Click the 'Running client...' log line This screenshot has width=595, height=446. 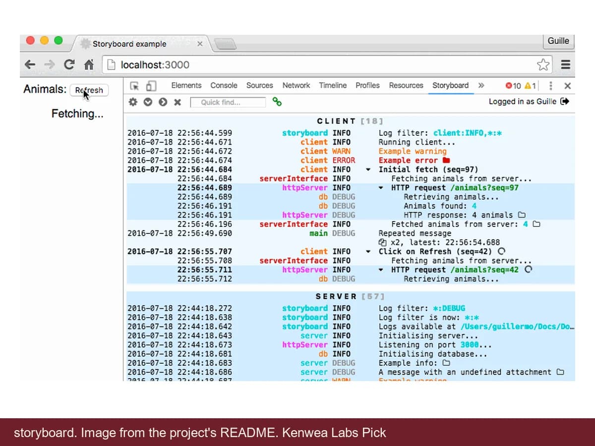[417, 142]
